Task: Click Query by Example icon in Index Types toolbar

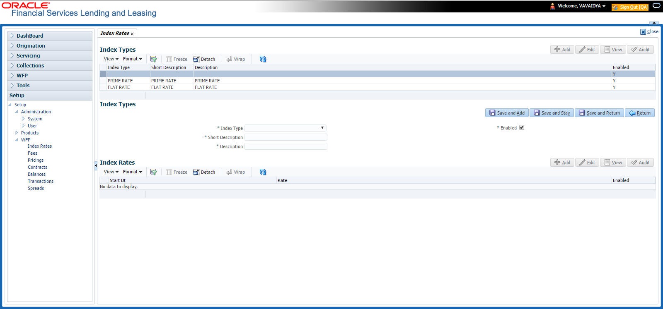Action: tap(153, 59)
